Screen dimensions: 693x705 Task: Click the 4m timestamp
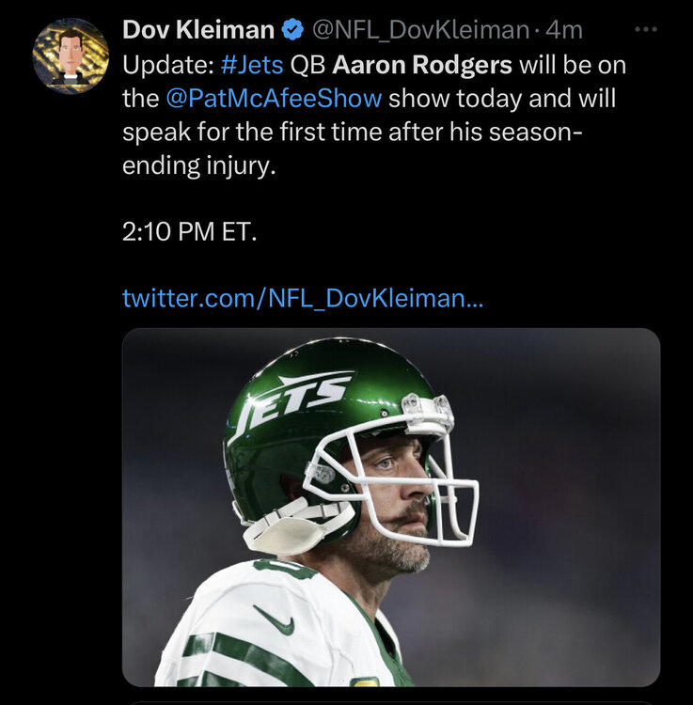pos(564,30)
